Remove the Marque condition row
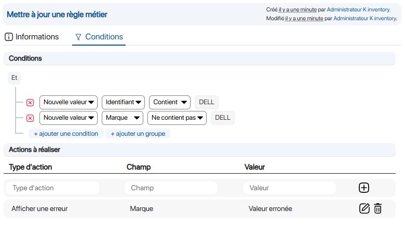This screenshot has height=225, width=405. click(30, 118)
